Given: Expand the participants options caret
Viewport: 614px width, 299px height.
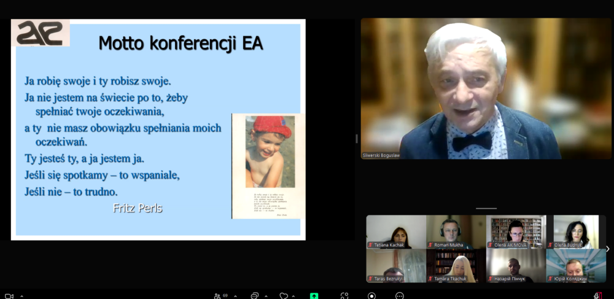Looking at the screenshot, I should [234, 295].
